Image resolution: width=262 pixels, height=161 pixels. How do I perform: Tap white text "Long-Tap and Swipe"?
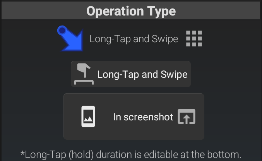pos(142,74)
